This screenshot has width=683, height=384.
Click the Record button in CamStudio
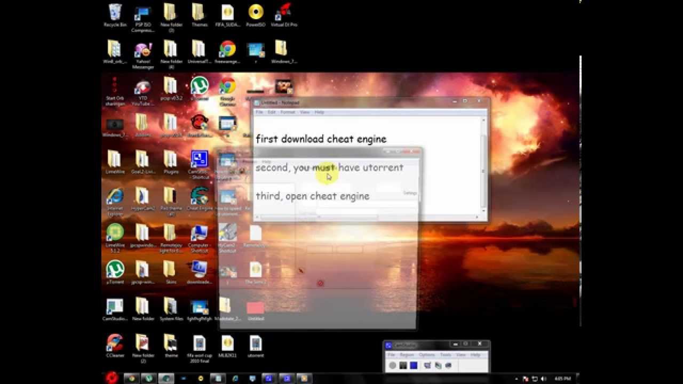393,365
